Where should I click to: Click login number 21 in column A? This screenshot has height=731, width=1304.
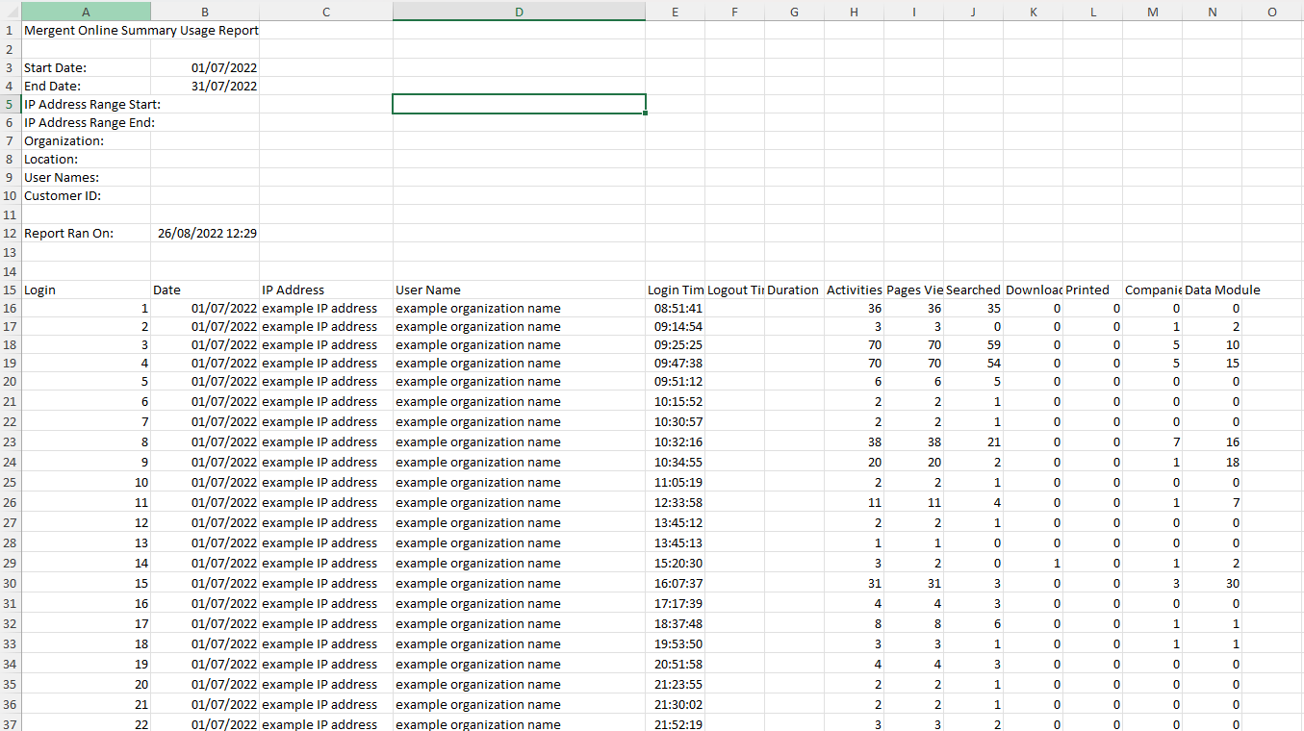pyautogui.click(x=86, y=705)
